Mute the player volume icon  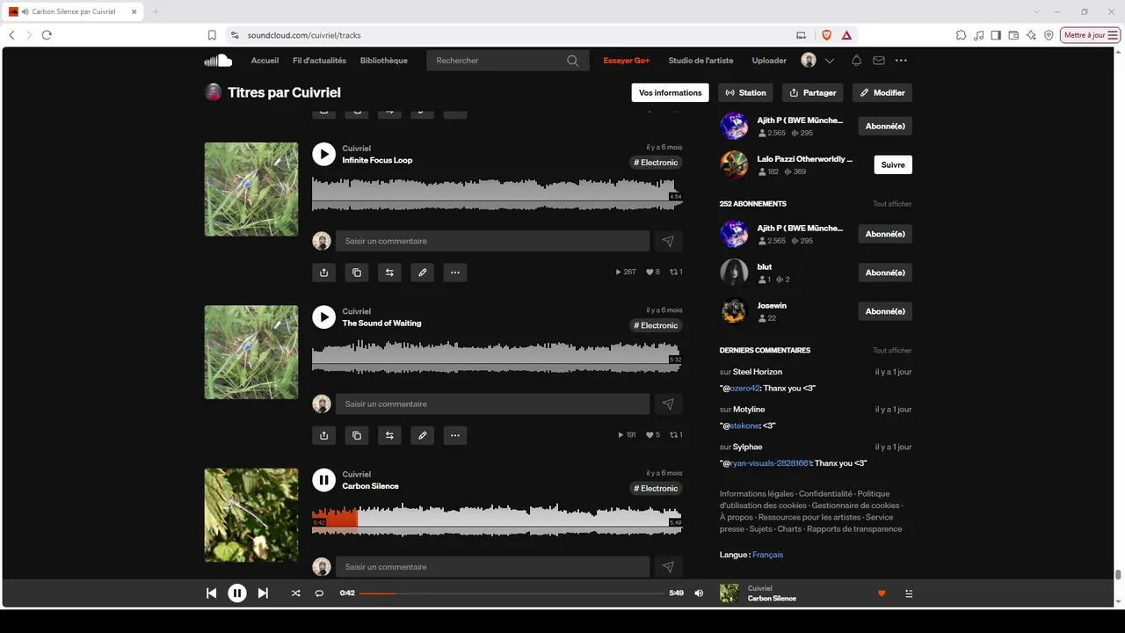(699, 593)
